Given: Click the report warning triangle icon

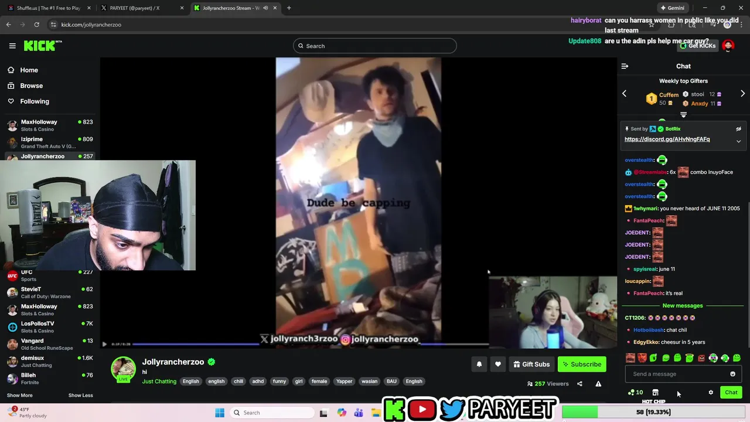Looking at the screenshot, I should [598, 384].
